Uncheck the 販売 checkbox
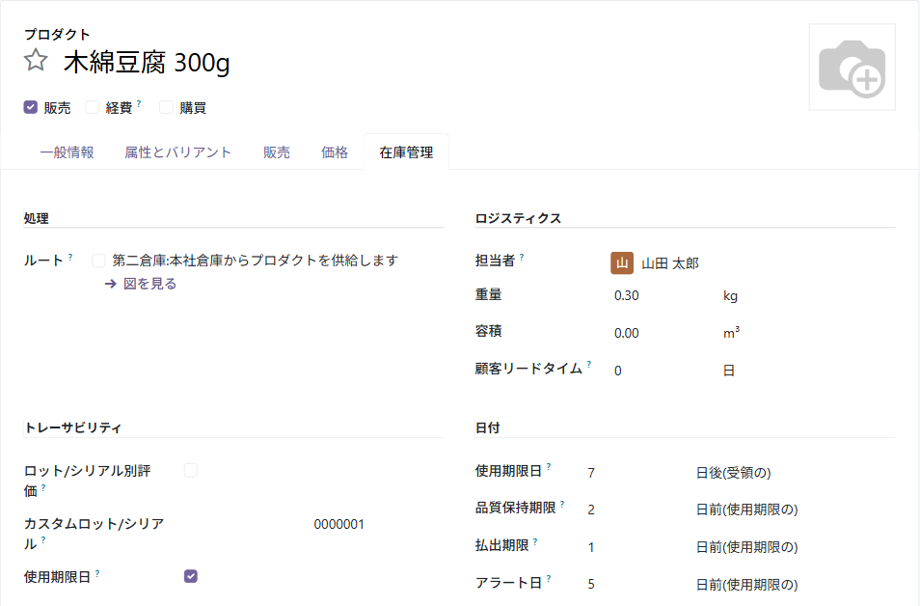Image resolution: width=920 pixels, height=606 pixels. pos(31,107)
